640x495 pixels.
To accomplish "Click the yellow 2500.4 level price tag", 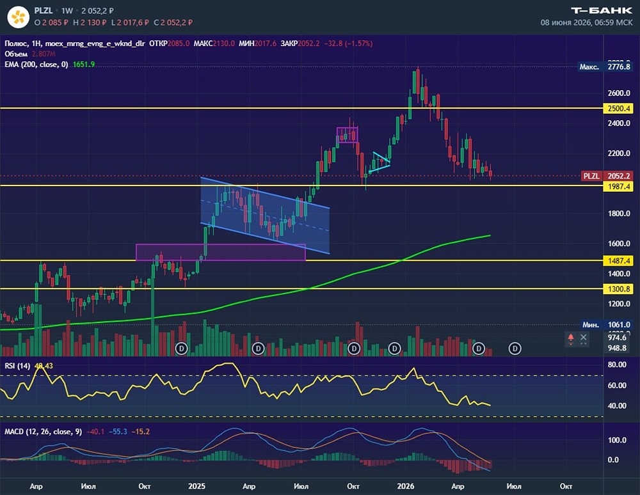I will click(x=618, y=109).
